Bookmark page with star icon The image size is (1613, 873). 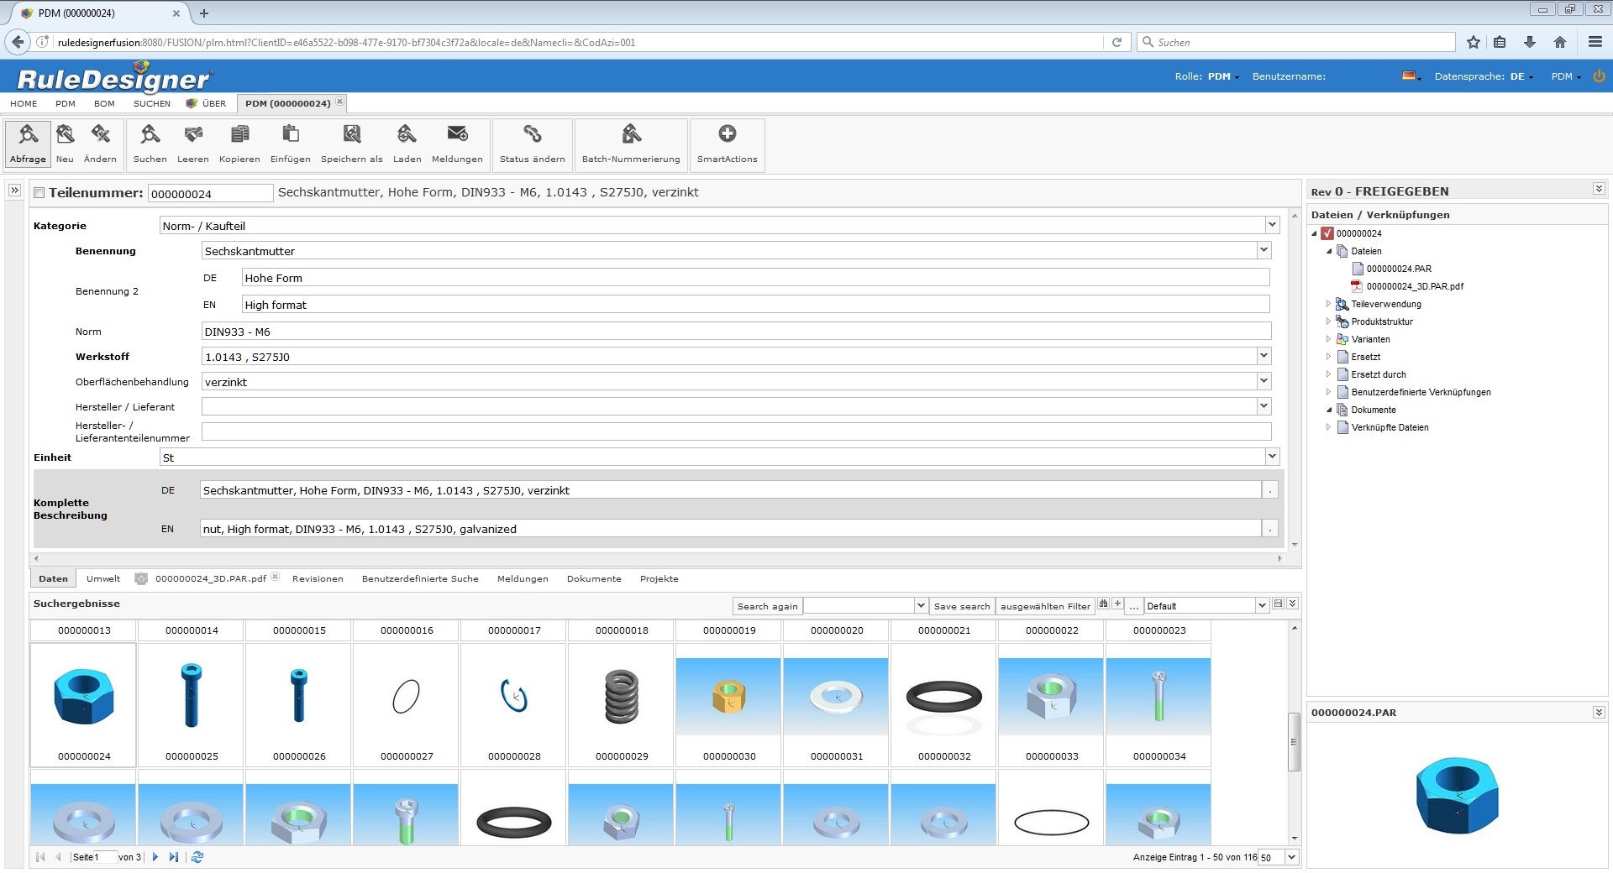click(x=1473, y=42)
